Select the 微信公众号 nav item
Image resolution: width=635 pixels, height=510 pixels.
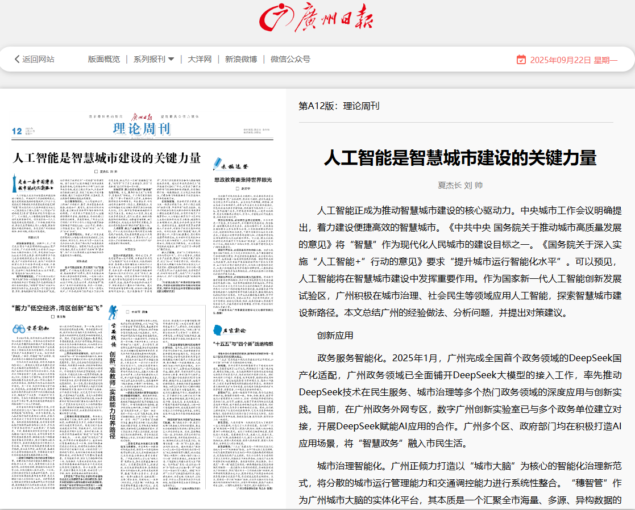pos(290,59)
